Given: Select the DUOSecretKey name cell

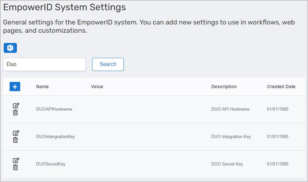Looking at the screenshot, I should point(51,164).
